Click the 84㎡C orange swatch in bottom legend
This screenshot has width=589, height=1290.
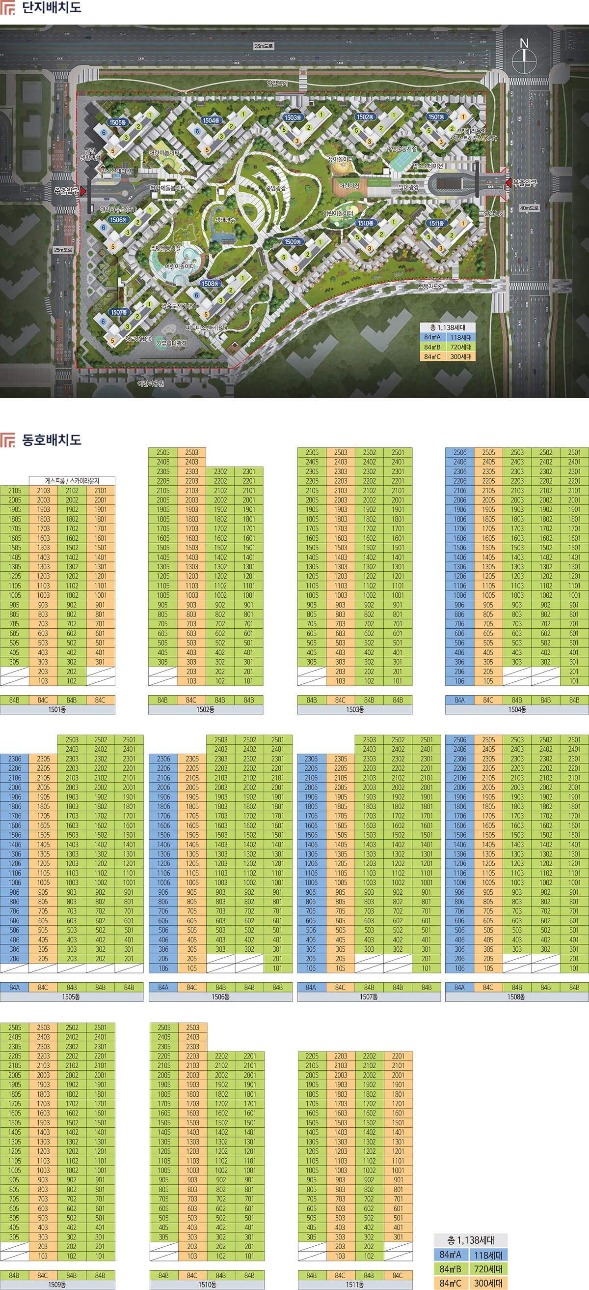pos(451,1283)
